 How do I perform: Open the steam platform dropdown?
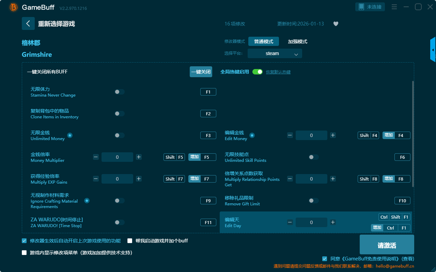pyautogui.click(x=275, y=53)
